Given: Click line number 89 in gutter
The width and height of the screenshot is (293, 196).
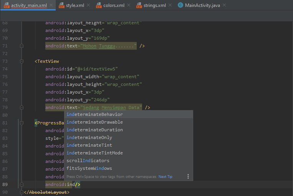Looking at the screenshot, I should pyautogui.click(x=5, y=184).
